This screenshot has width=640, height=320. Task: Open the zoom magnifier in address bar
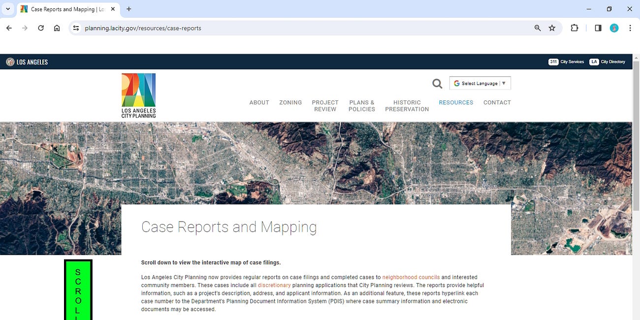coord(538,28)
